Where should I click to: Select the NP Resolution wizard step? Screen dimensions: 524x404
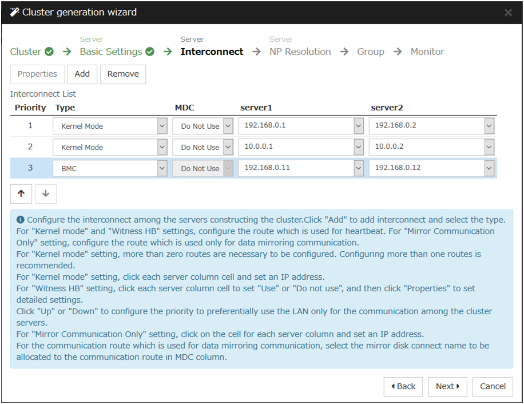click(300, 52)
